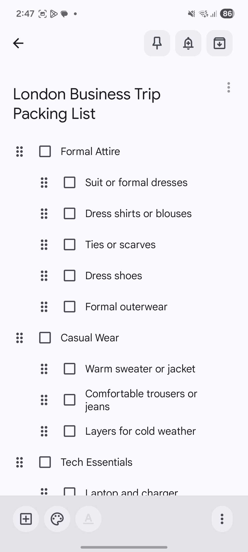Viewport: 248px width, 552px height.
Task: Tap the text formatting A icon
Action: (x=88, y=519)
